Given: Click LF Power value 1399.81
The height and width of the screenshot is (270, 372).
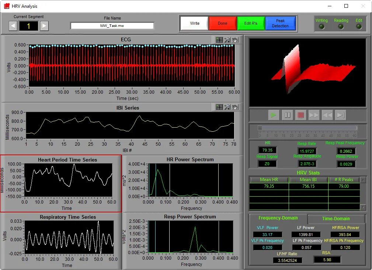Looking at the screenshot, I should click(306, 235).
